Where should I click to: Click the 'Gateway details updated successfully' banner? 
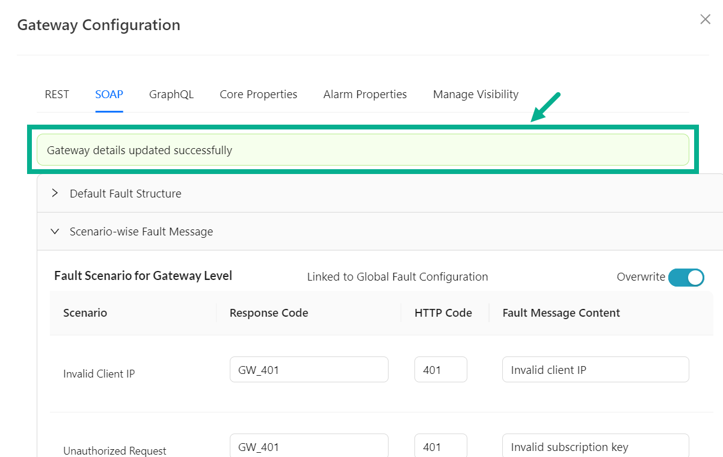point(362,150)
